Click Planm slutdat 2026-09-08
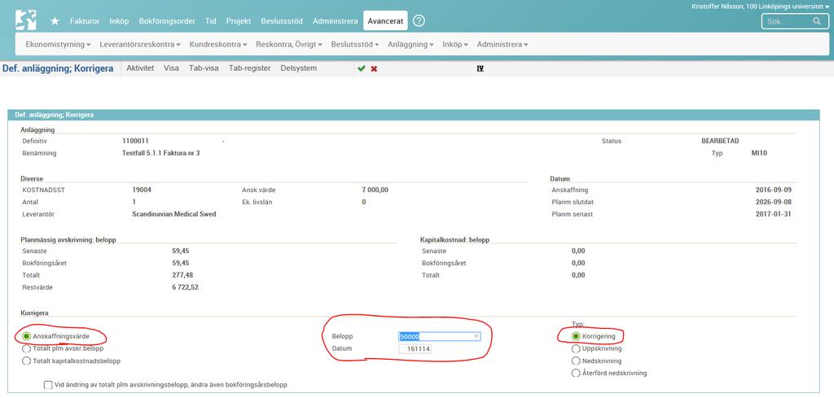 (774, 202)
